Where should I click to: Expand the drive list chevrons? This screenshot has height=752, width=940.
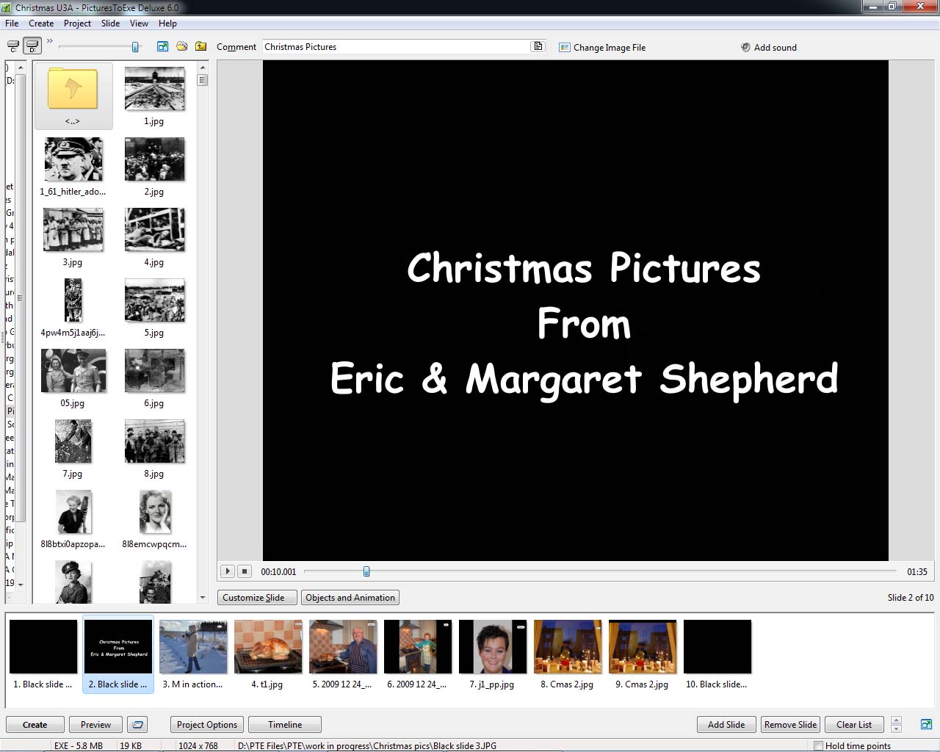click(x=50, y=41)
